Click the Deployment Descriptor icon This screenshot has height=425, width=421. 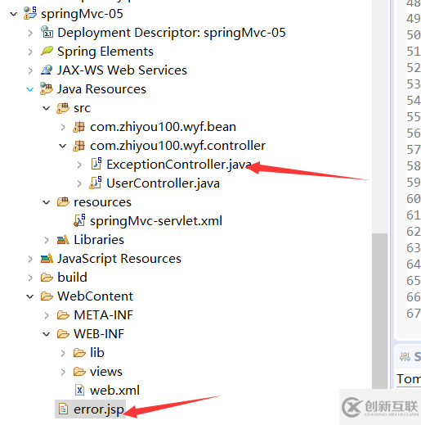point(47,32)
